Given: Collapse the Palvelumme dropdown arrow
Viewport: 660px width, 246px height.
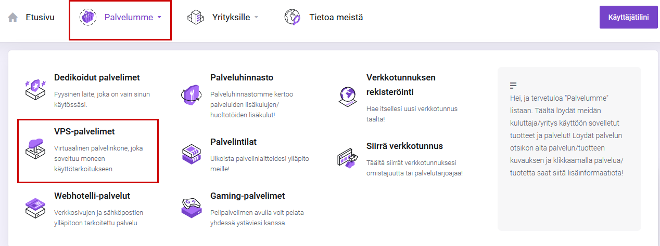Looking at the screenshot, I should coord(159,17).
